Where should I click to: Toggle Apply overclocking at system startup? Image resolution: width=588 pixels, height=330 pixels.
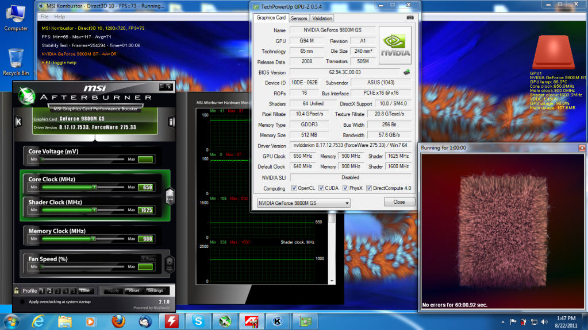tap(22, 301)
